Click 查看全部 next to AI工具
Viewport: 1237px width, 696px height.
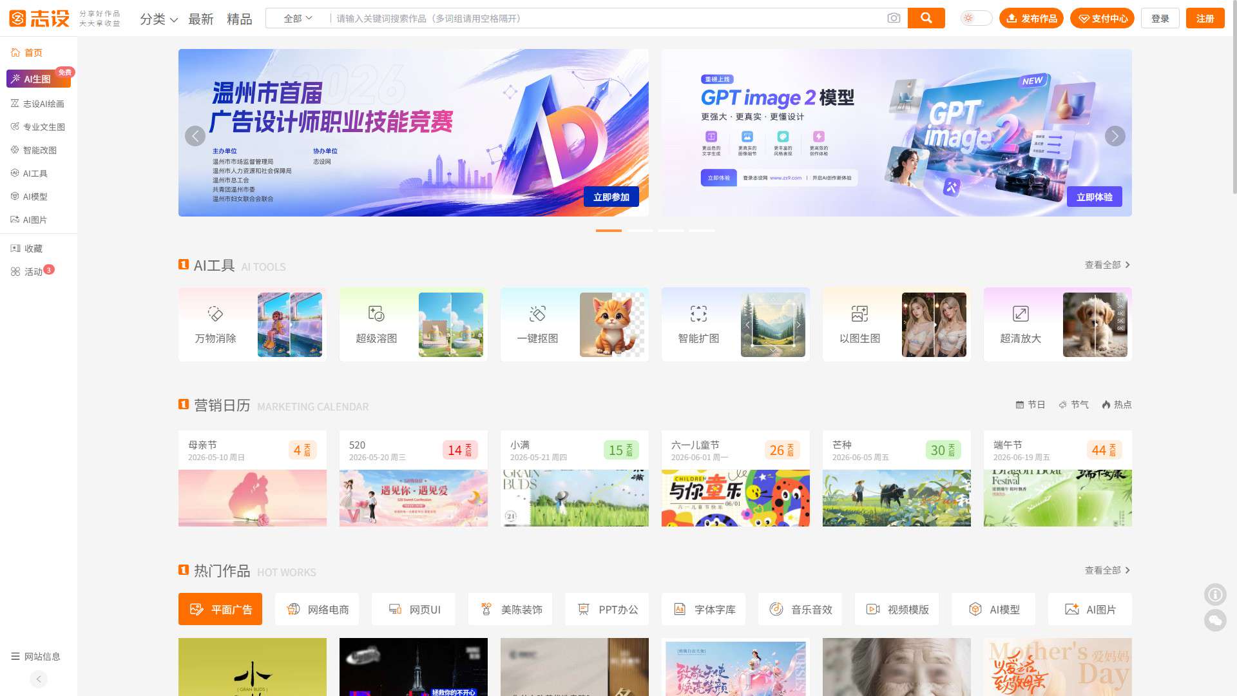pyautogui.click(x=1108, y=265)
